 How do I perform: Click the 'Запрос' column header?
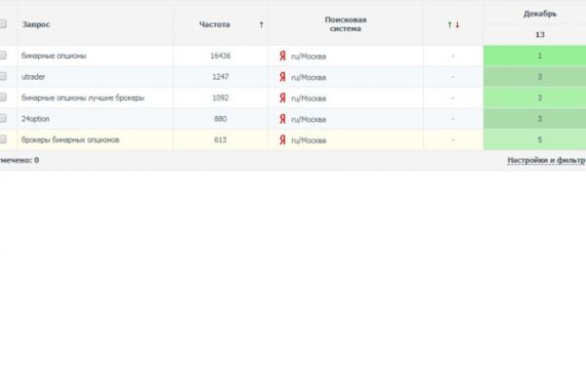coord(36,24)
